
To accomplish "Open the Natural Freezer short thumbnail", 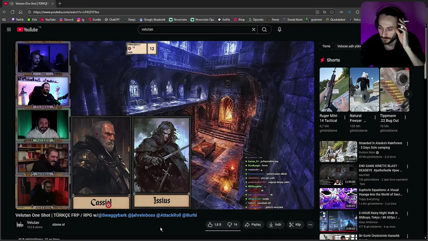I will (364, 89).
